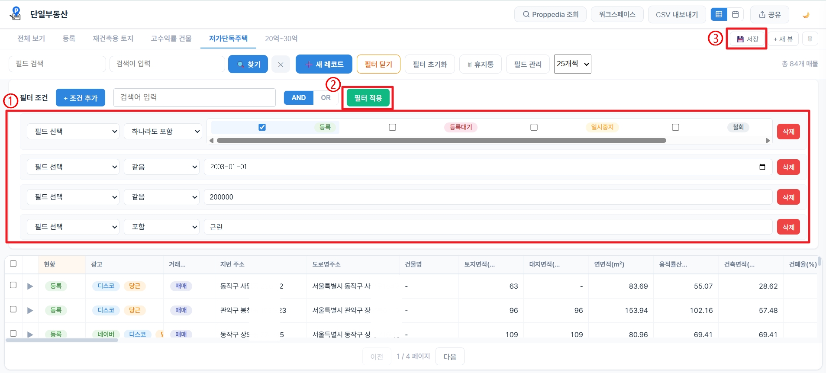Check the 등록대기 status checkbox
The image size is (826, 373).
[392, 127]
